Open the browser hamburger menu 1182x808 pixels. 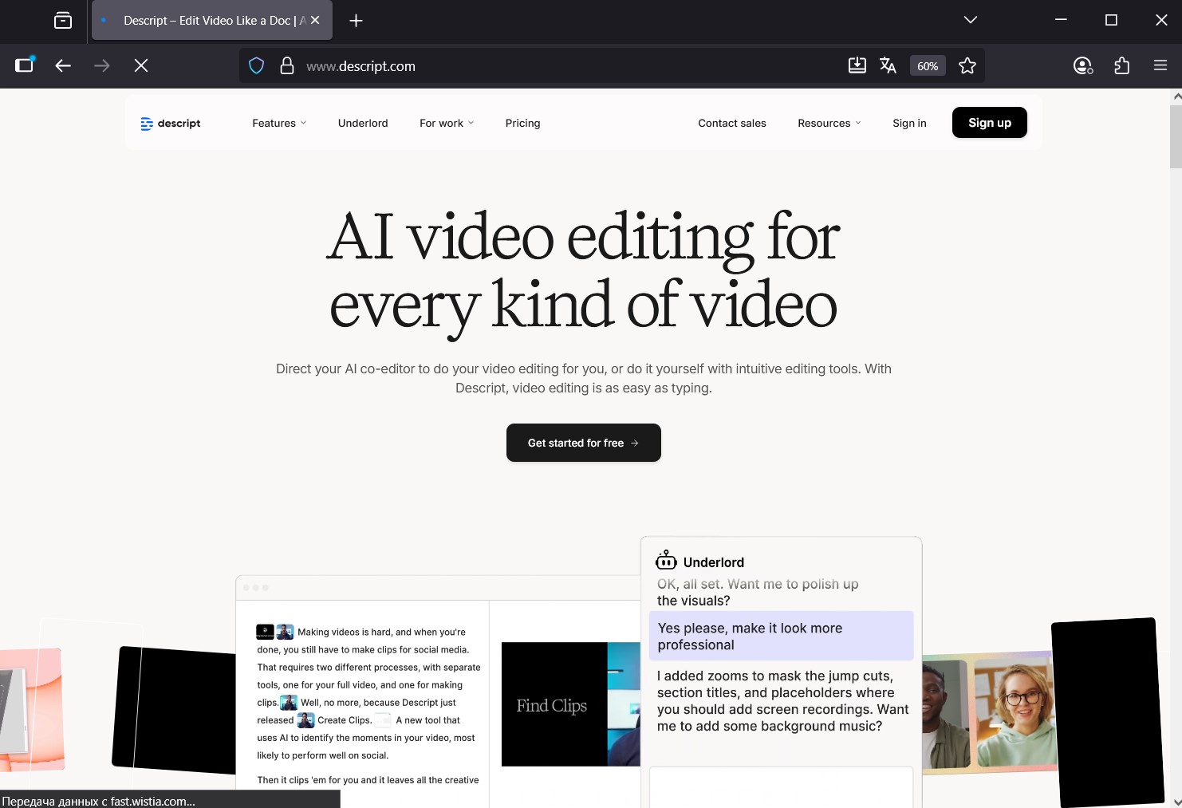(x=1160, y=65)
